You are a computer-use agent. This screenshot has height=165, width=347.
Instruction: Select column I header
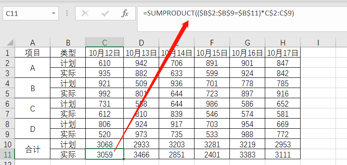(318, 42)
